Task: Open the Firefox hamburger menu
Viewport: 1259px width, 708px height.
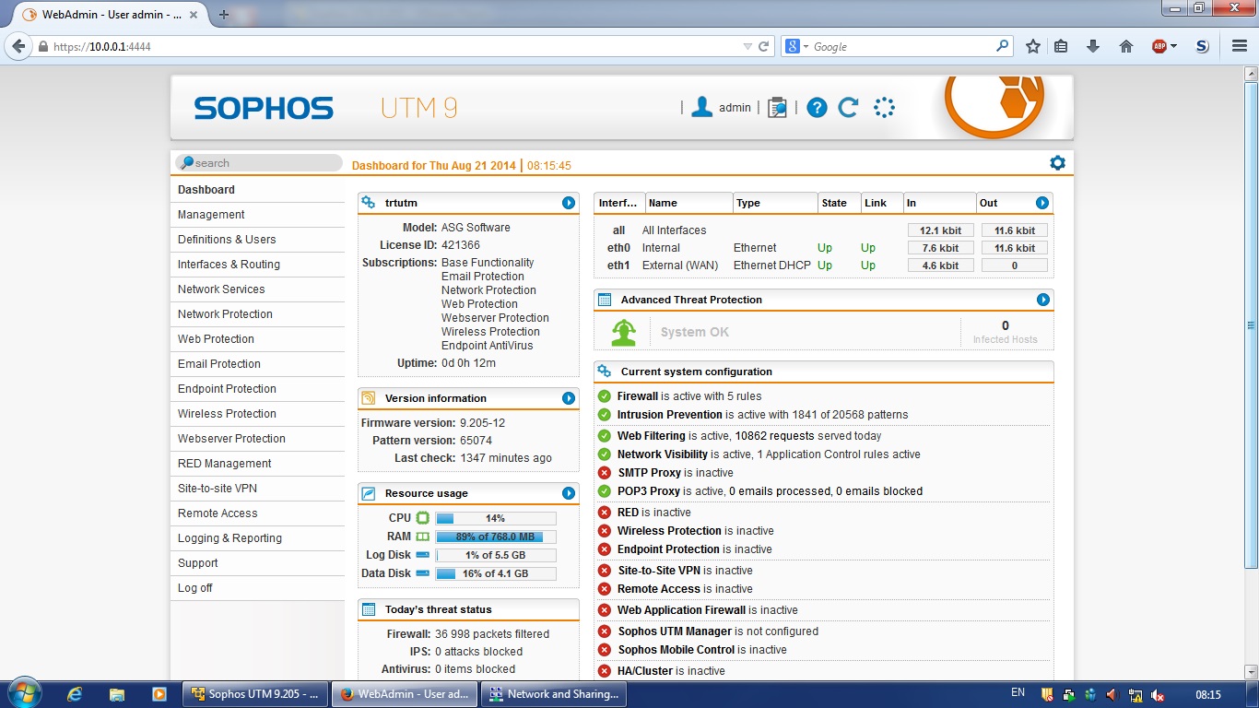Action: (x=1240, y=46)
